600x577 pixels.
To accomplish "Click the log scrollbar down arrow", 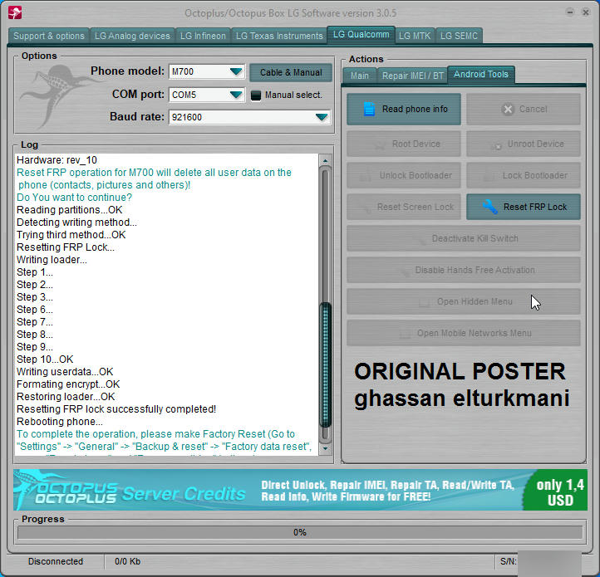I will [x=325, y=448].
